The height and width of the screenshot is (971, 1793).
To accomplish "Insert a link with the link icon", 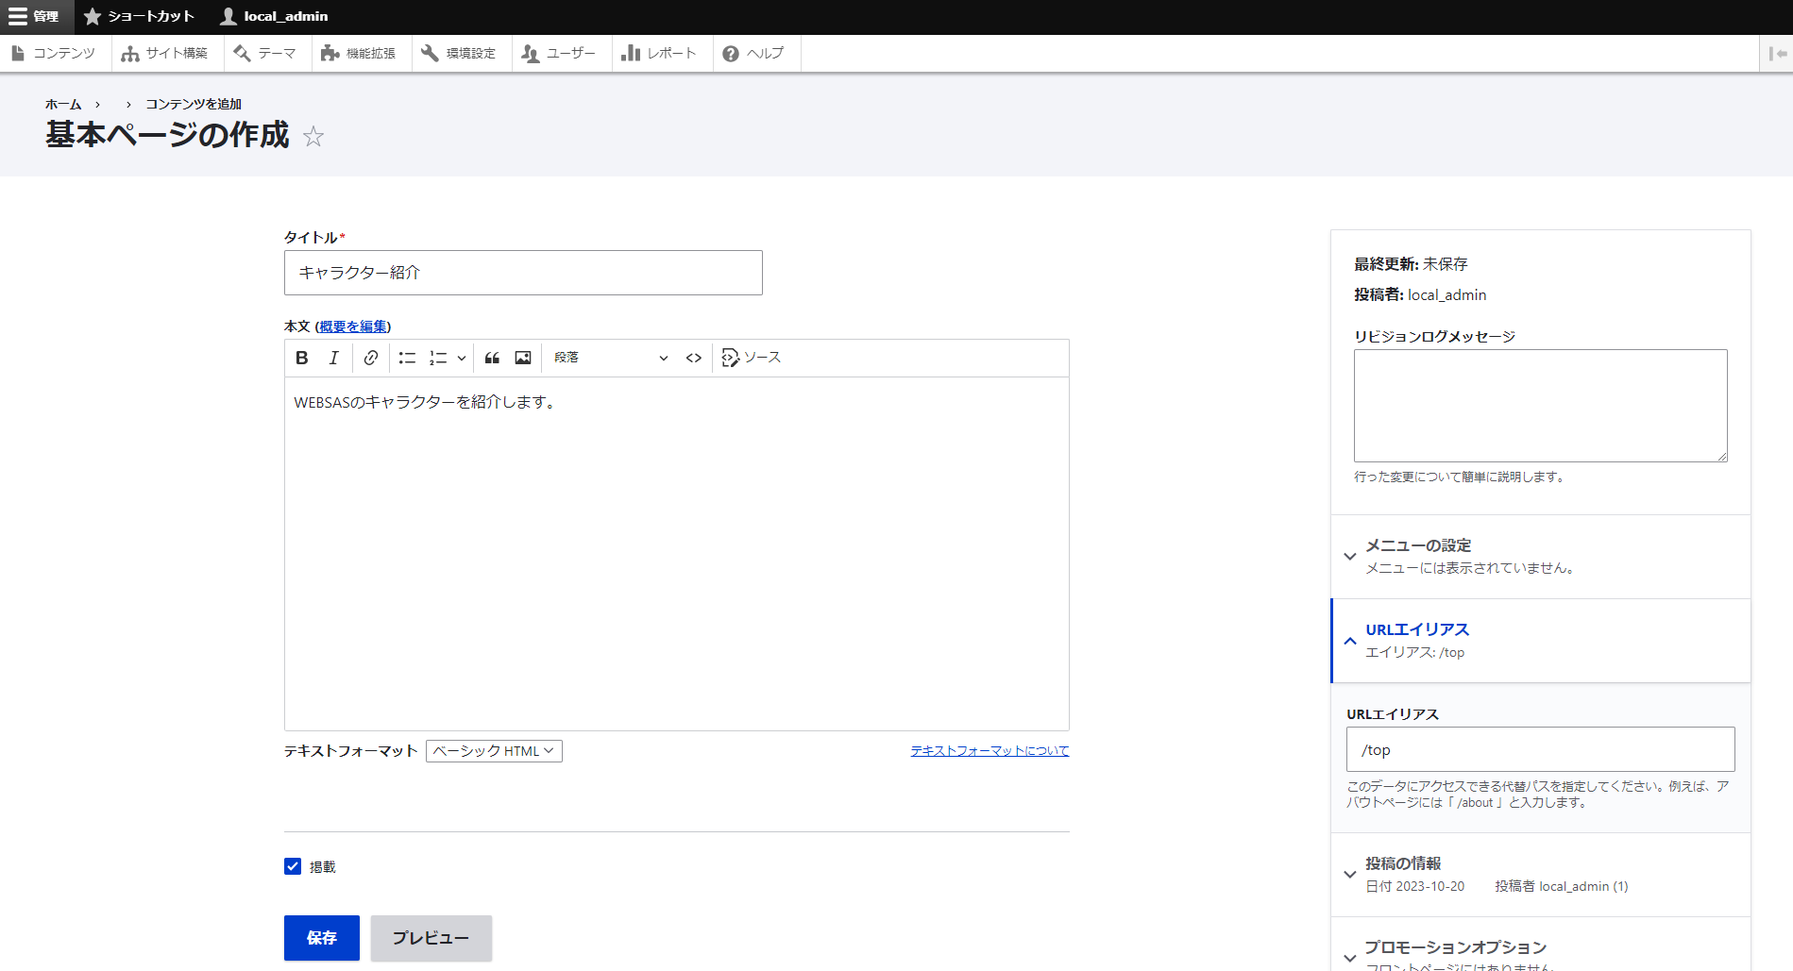I will point(371,358).
